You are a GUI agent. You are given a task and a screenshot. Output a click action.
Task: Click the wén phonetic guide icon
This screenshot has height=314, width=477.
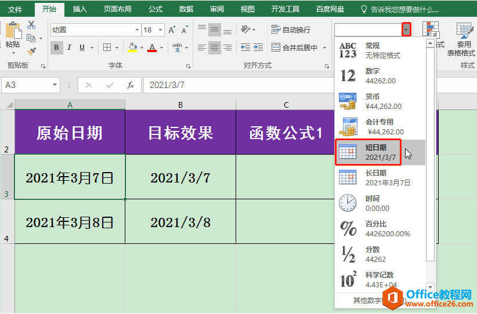(x=178, y=48)
